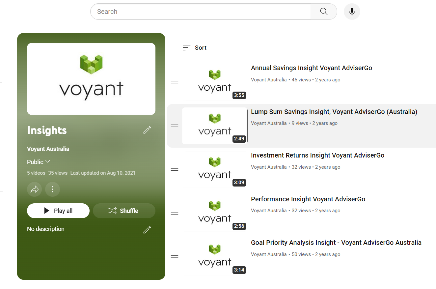
Task: Click the Sort icon above the list
Action: (x=187, y=48)
